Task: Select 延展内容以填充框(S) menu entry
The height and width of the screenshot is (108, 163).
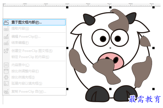Action: 34,83
